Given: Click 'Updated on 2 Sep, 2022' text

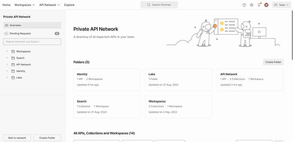Looking at the screenshot, I should [x=163, y=112].
